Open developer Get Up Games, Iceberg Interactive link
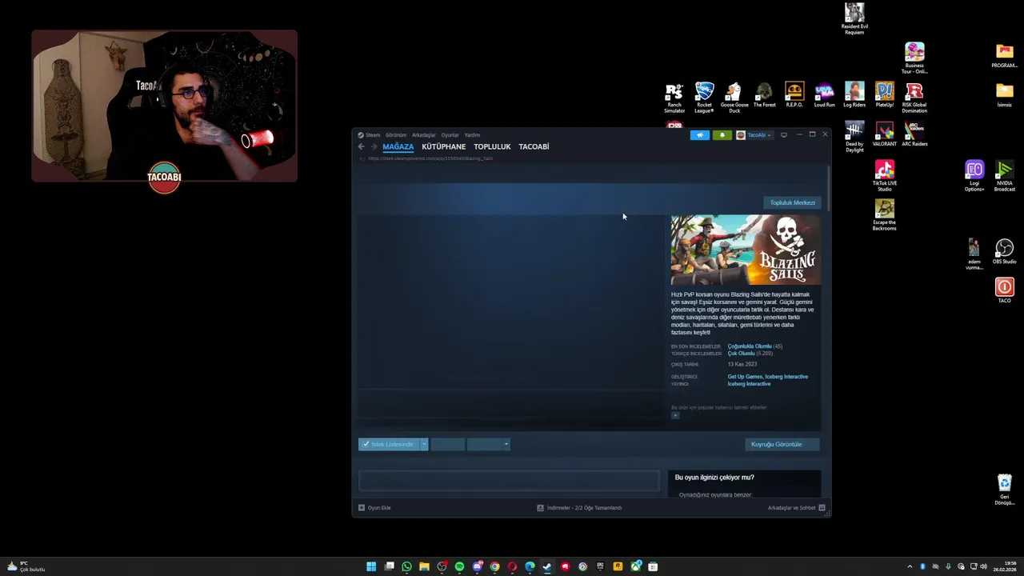This screenshot has height=576, width=1024. [x=768, y=377]
